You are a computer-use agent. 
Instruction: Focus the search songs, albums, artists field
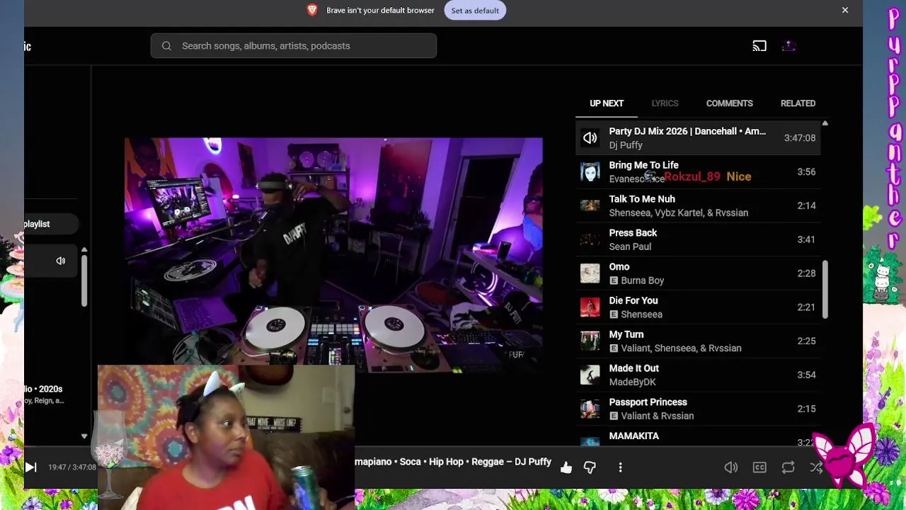[x=294, y=46]
